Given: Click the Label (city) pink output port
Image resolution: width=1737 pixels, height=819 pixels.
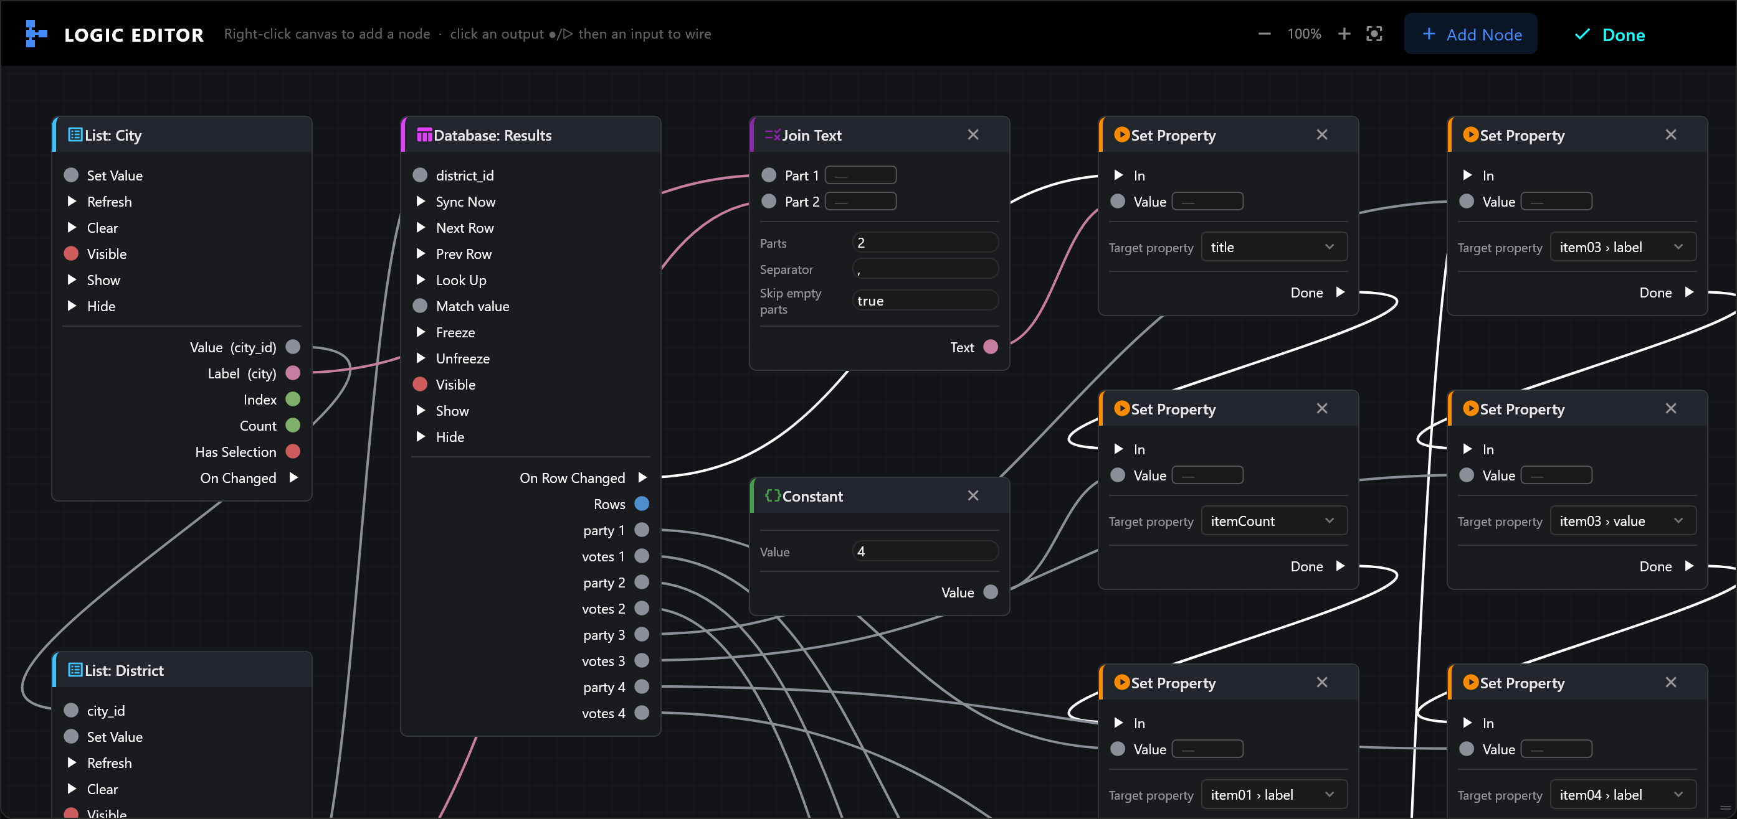Looking at the screenshot, I should [x=293, y=372].
